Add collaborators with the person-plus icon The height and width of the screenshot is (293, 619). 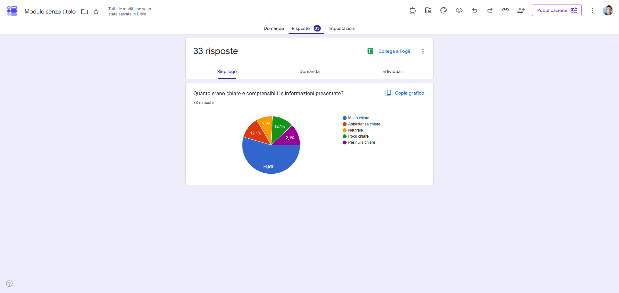point(521,10)
